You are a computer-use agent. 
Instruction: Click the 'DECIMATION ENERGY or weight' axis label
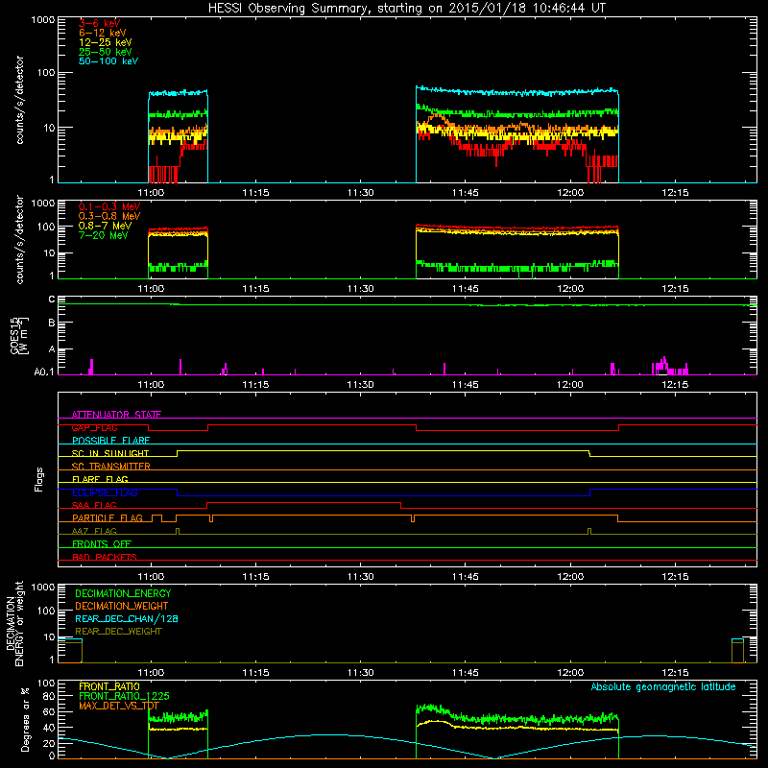[14, 623]
